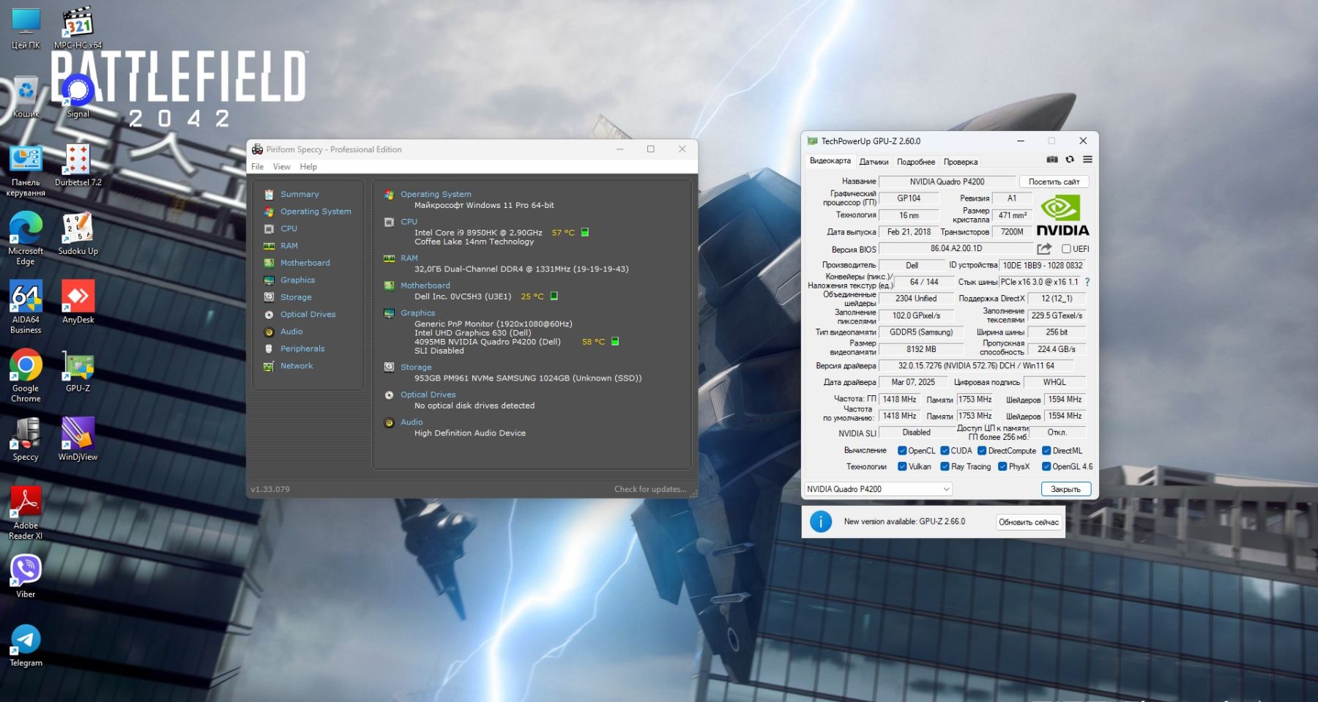
Task: Select Optical Drives in Speccy sidebar
Action: (308, 314)
